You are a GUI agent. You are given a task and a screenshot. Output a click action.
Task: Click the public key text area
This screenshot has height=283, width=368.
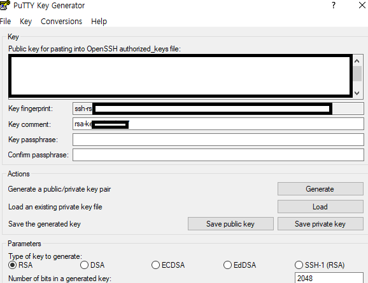pos(181,76)
